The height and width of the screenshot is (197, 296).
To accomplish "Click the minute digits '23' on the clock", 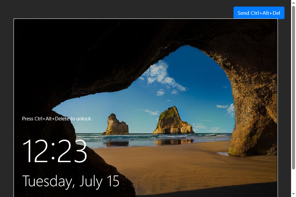I will pos(73,151).
